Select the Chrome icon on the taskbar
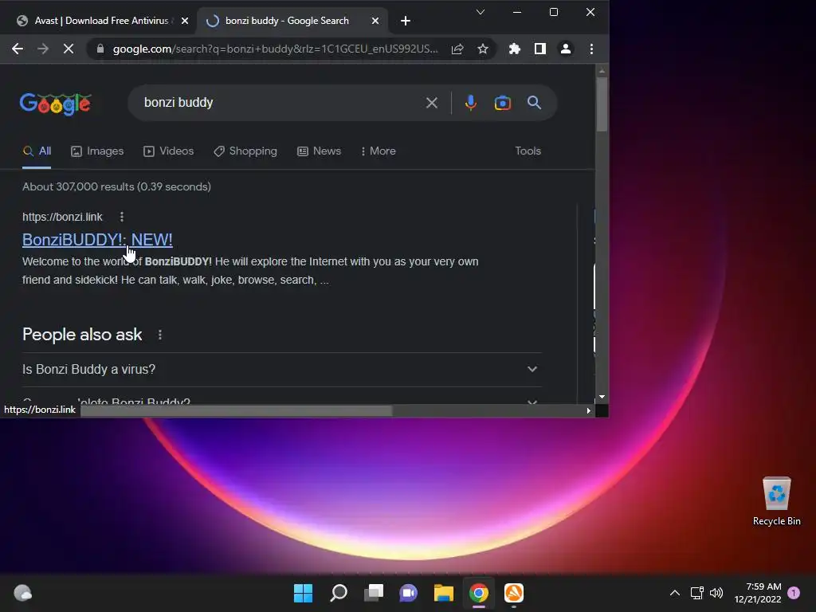Screen dimensions: 816x612 (x=479, y=593)
